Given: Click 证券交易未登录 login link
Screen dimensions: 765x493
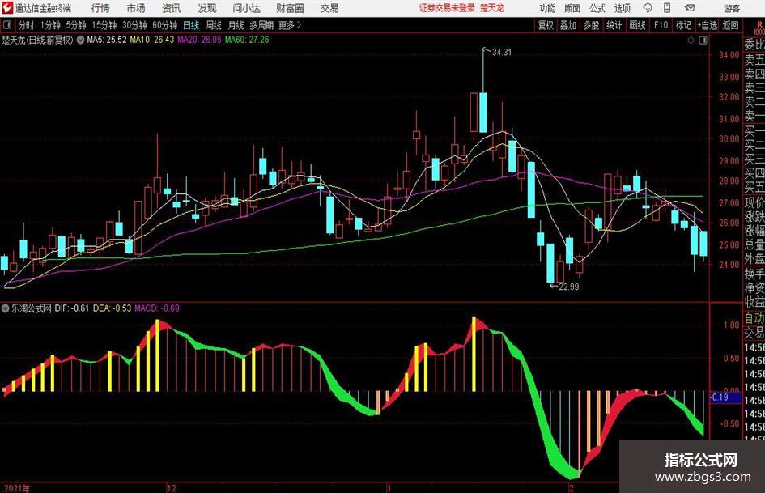Looking at the screenshot, I should [x=447, y=8].
